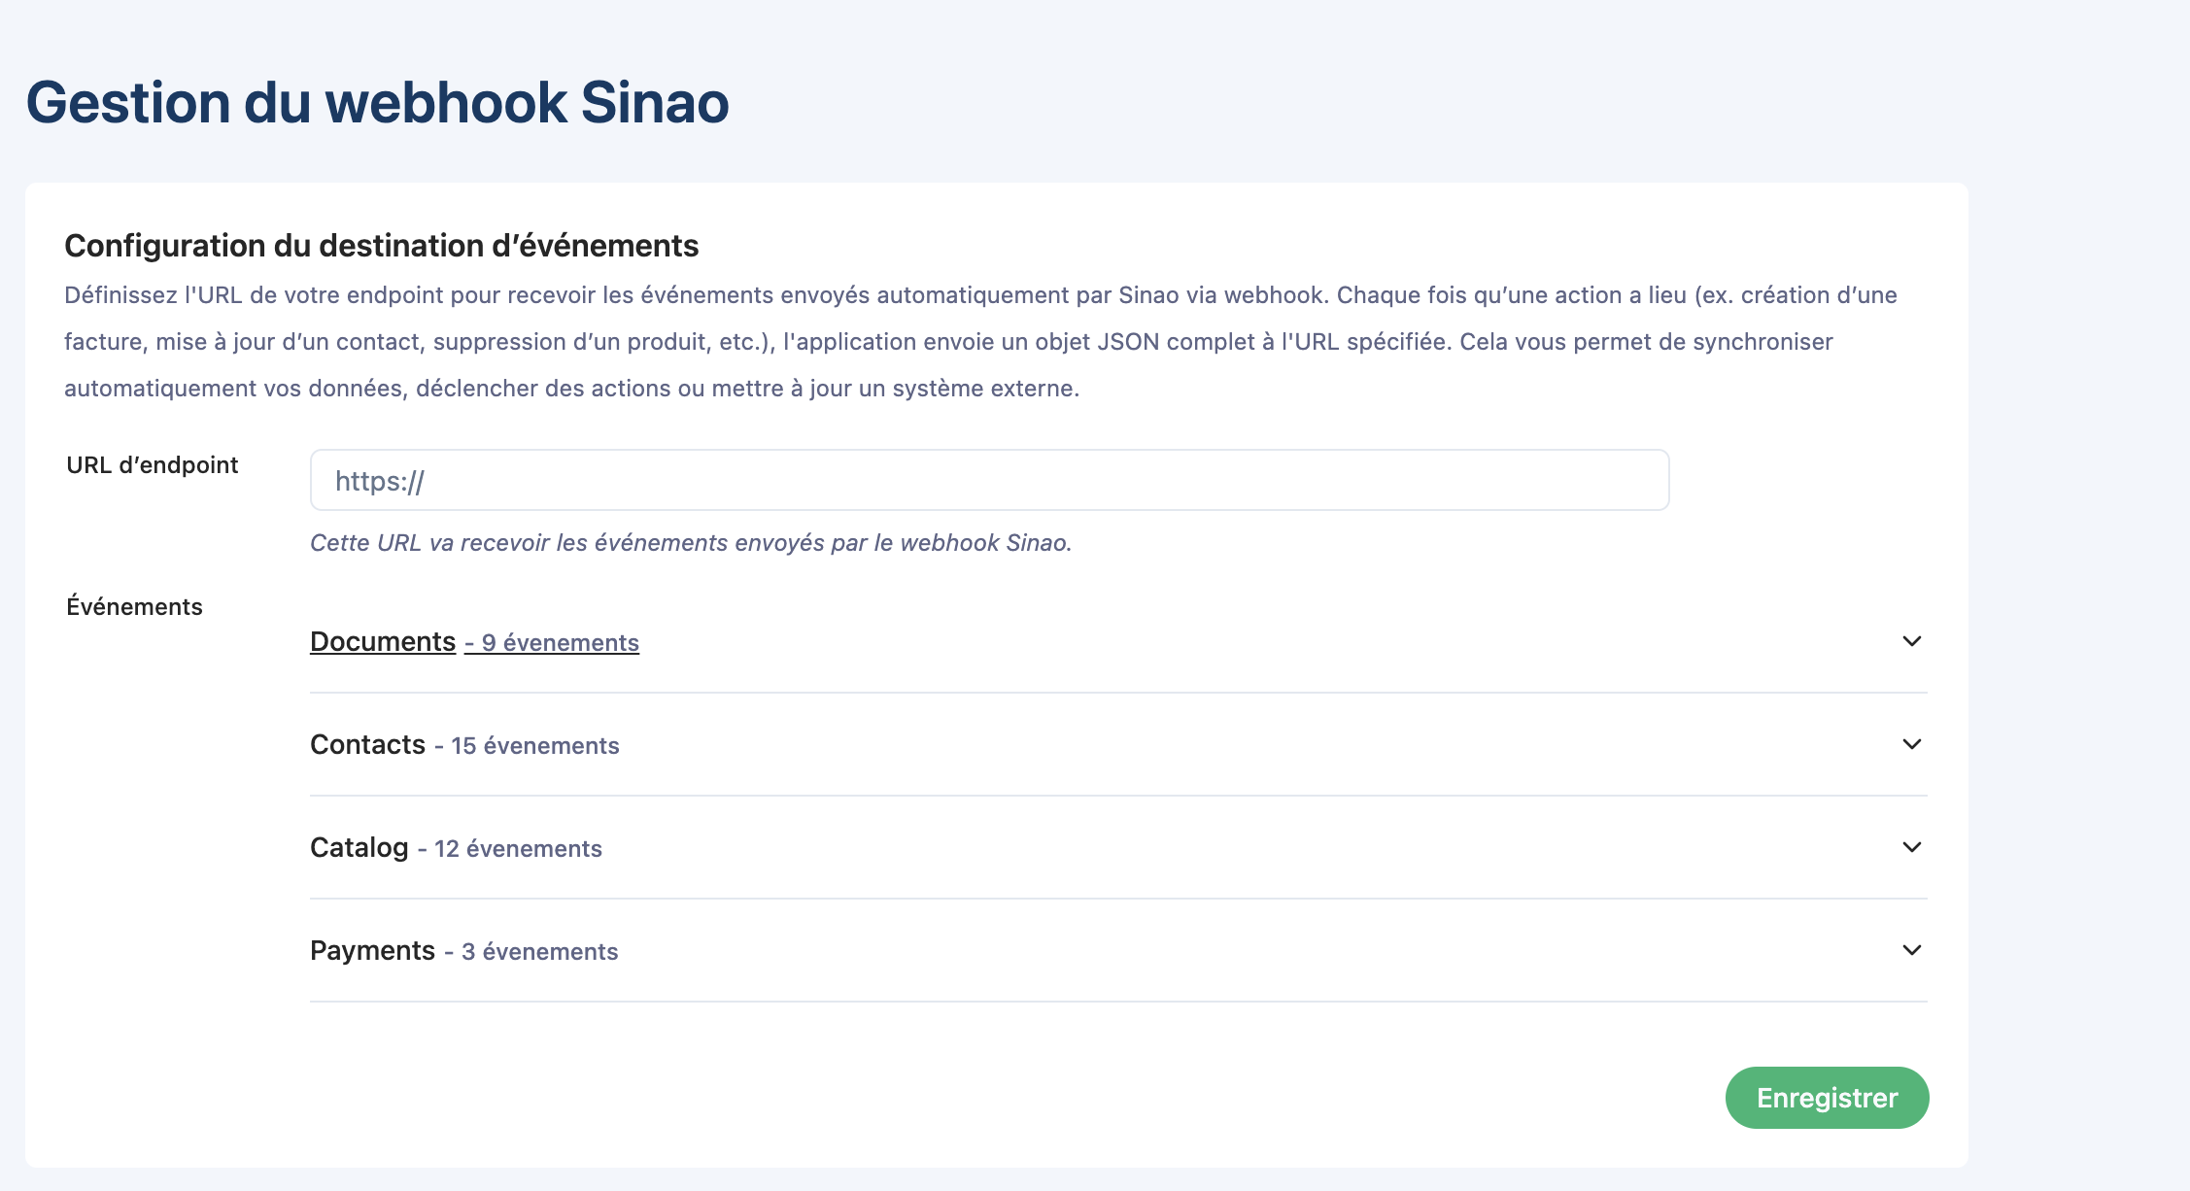This screenshot has width=2190, height=1191.
Task: Click the "URL d'endpoint" field label
Action: [x=152, y=465]
